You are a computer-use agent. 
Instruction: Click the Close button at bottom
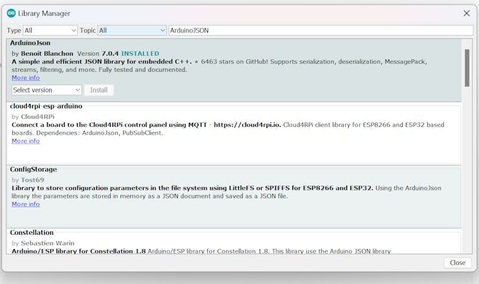pyautogui.click(x=457, y=263)
